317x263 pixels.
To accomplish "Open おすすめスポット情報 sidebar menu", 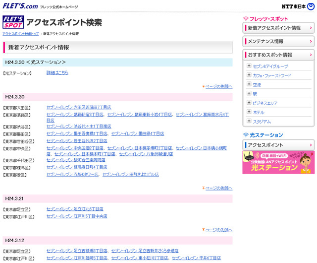I will click(x=278, y=55).
